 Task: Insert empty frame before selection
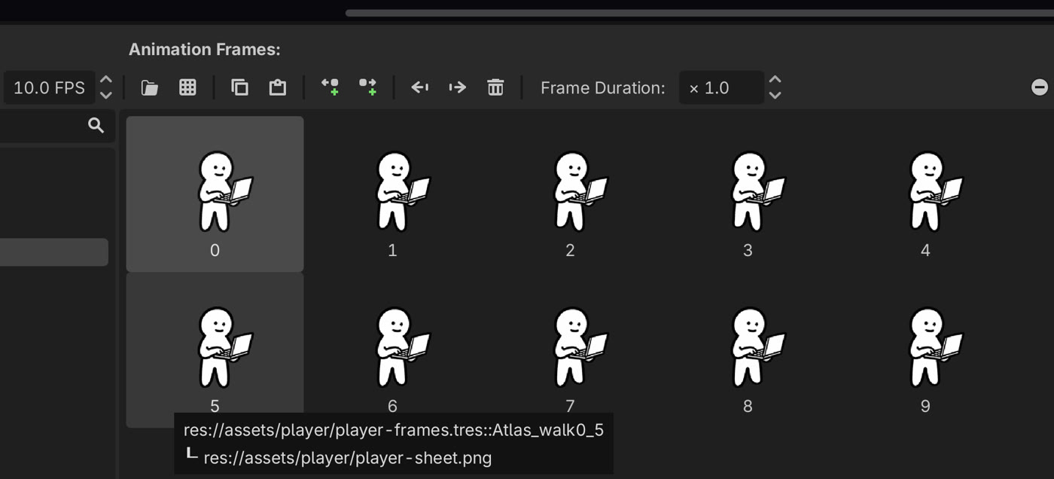[x=330, y=87]
